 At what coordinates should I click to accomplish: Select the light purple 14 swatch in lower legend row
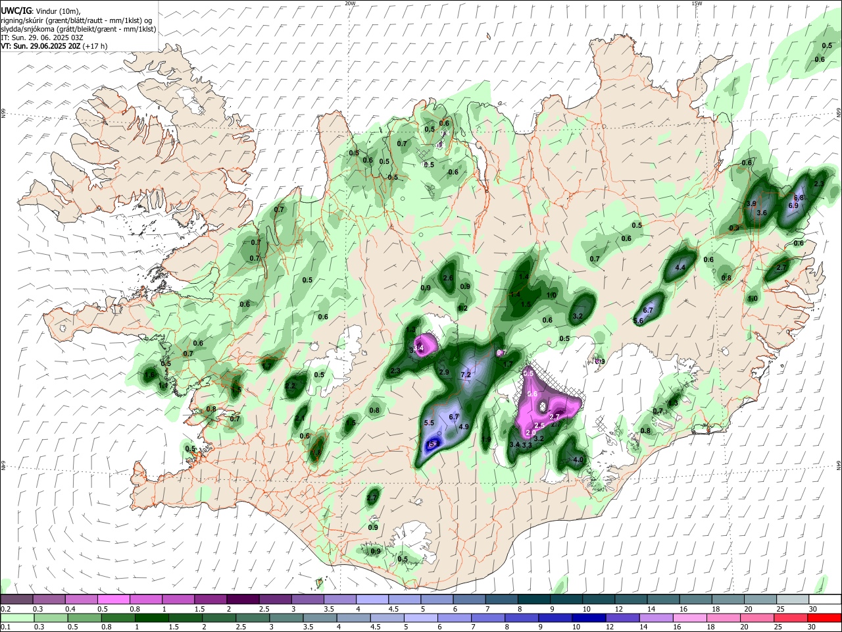(x=656, y=618)
